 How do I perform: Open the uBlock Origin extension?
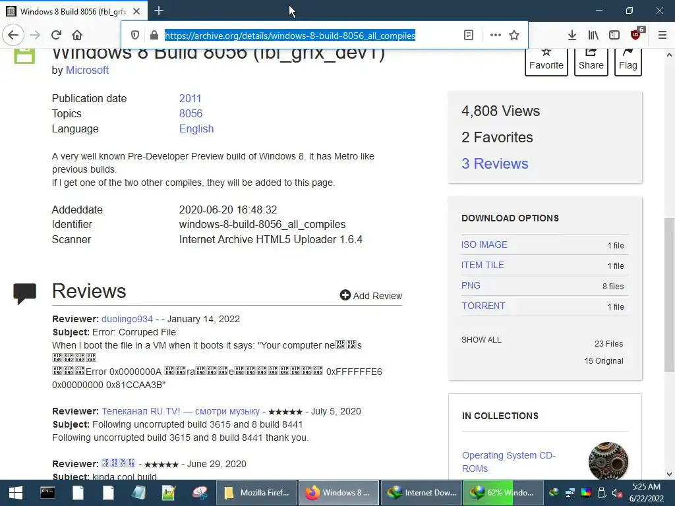[637, 34]
